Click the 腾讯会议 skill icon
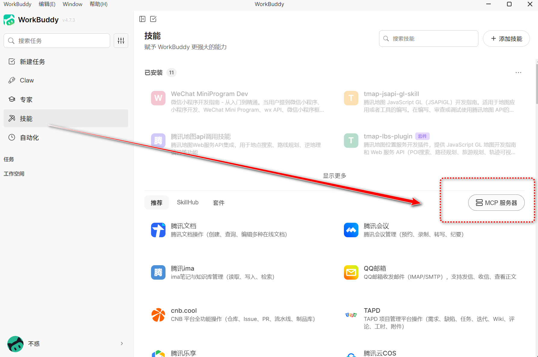The image size is (538, 357). pos(351,230)
